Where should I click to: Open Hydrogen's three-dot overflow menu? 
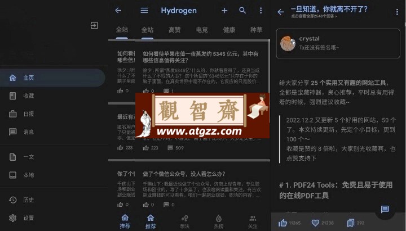(x=261, y=10)
